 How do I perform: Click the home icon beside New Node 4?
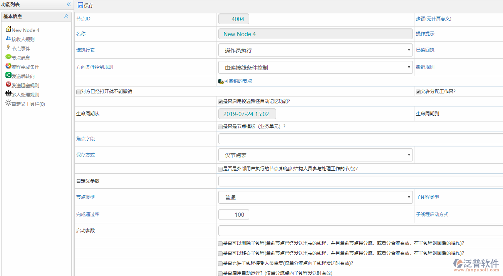tap(8, 29)
